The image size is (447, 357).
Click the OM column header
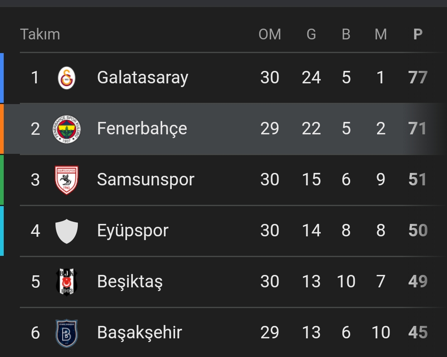(270, 34)
